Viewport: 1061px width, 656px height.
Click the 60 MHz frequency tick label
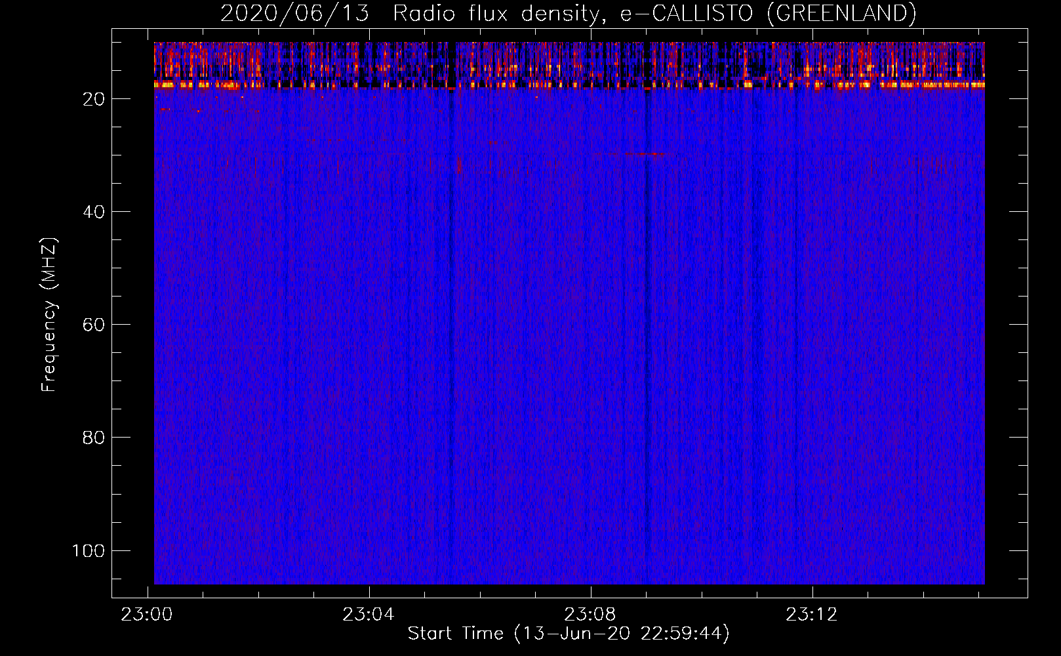click(94, 325)
